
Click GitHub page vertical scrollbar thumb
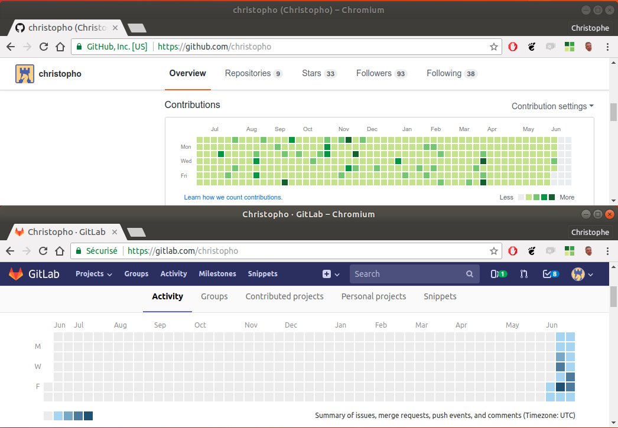click(x=613, y=112)
